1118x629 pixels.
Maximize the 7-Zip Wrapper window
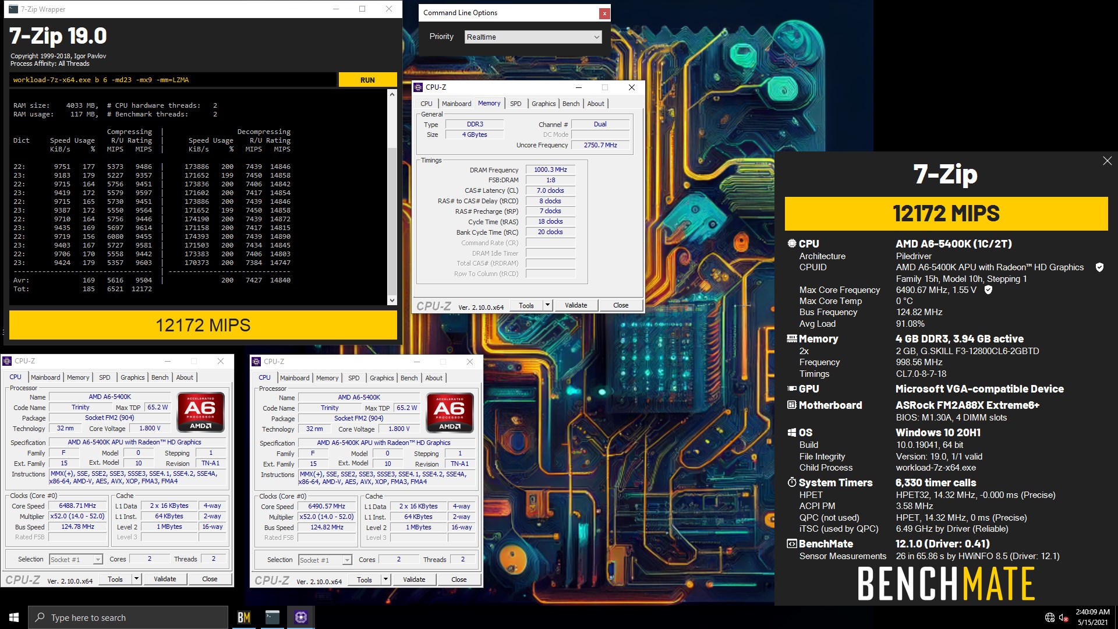pyautogui.click(x=362, y=9)
